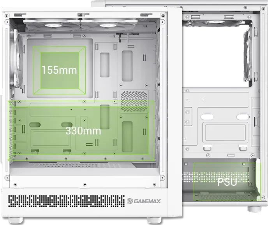The width and height of the screenshot is (268, 225).
Task: Select the right top-mounted fan hub
Action: click(x=108, y=25)
